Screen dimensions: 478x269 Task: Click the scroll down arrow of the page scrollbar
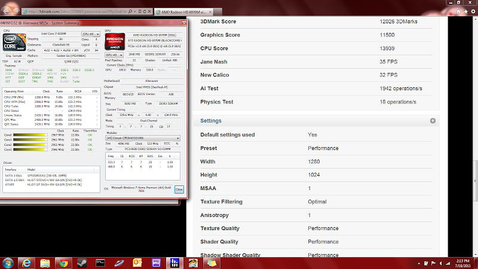[475, 255]
